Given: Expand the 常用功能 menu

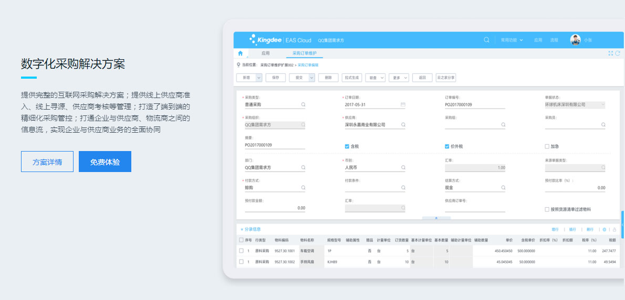Looking at the screenshot, I should click(x=512, y=40).
